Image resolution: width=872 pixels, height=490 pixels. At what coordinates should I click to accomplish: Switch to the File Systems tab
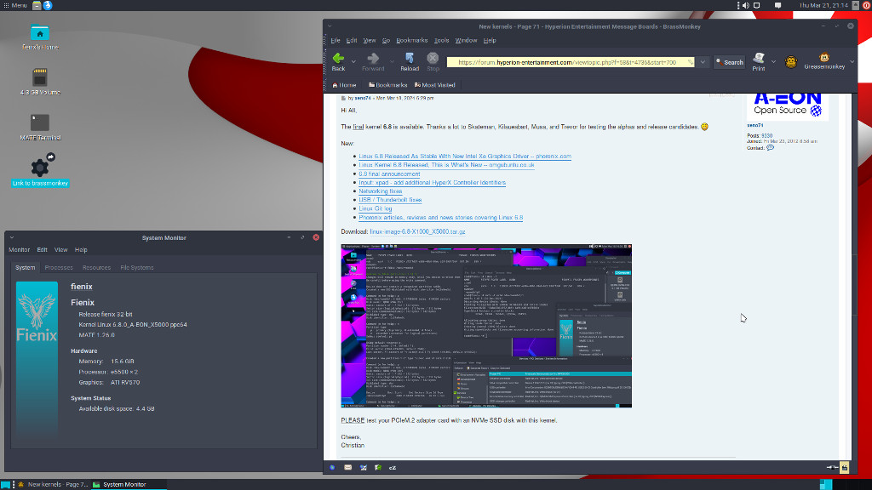[137, 268]
